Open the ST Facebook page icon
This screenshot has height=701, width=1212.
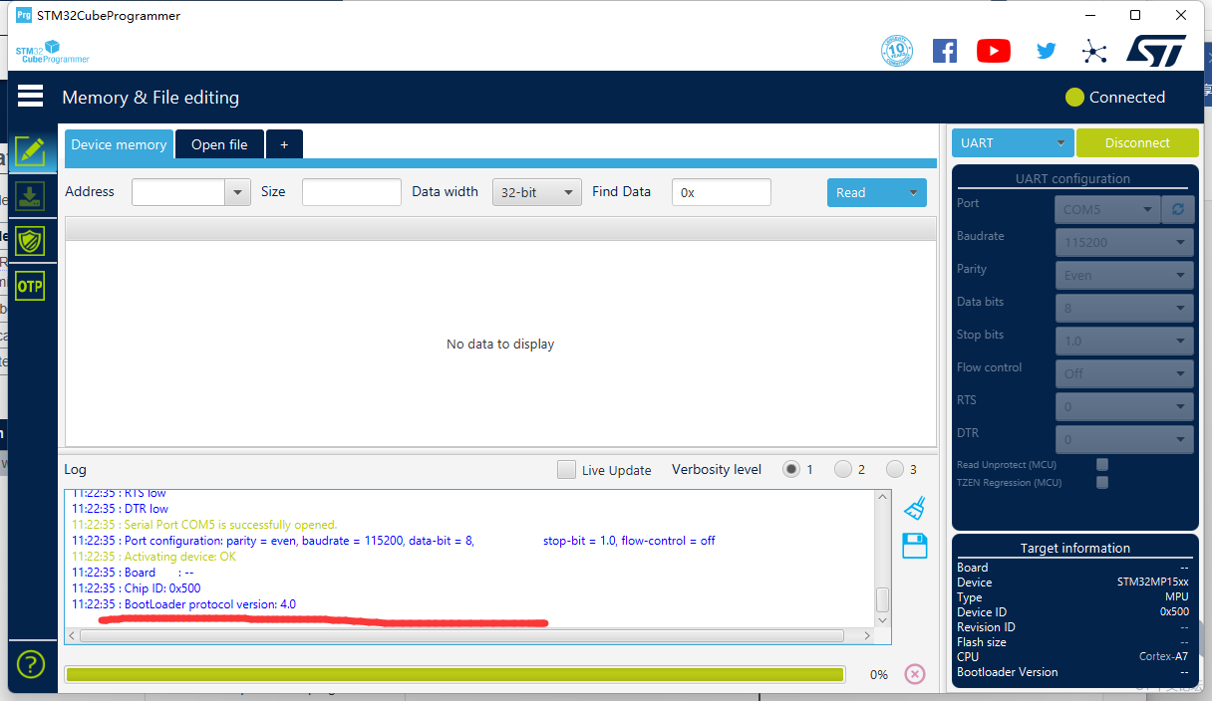[x=945, y=51]
